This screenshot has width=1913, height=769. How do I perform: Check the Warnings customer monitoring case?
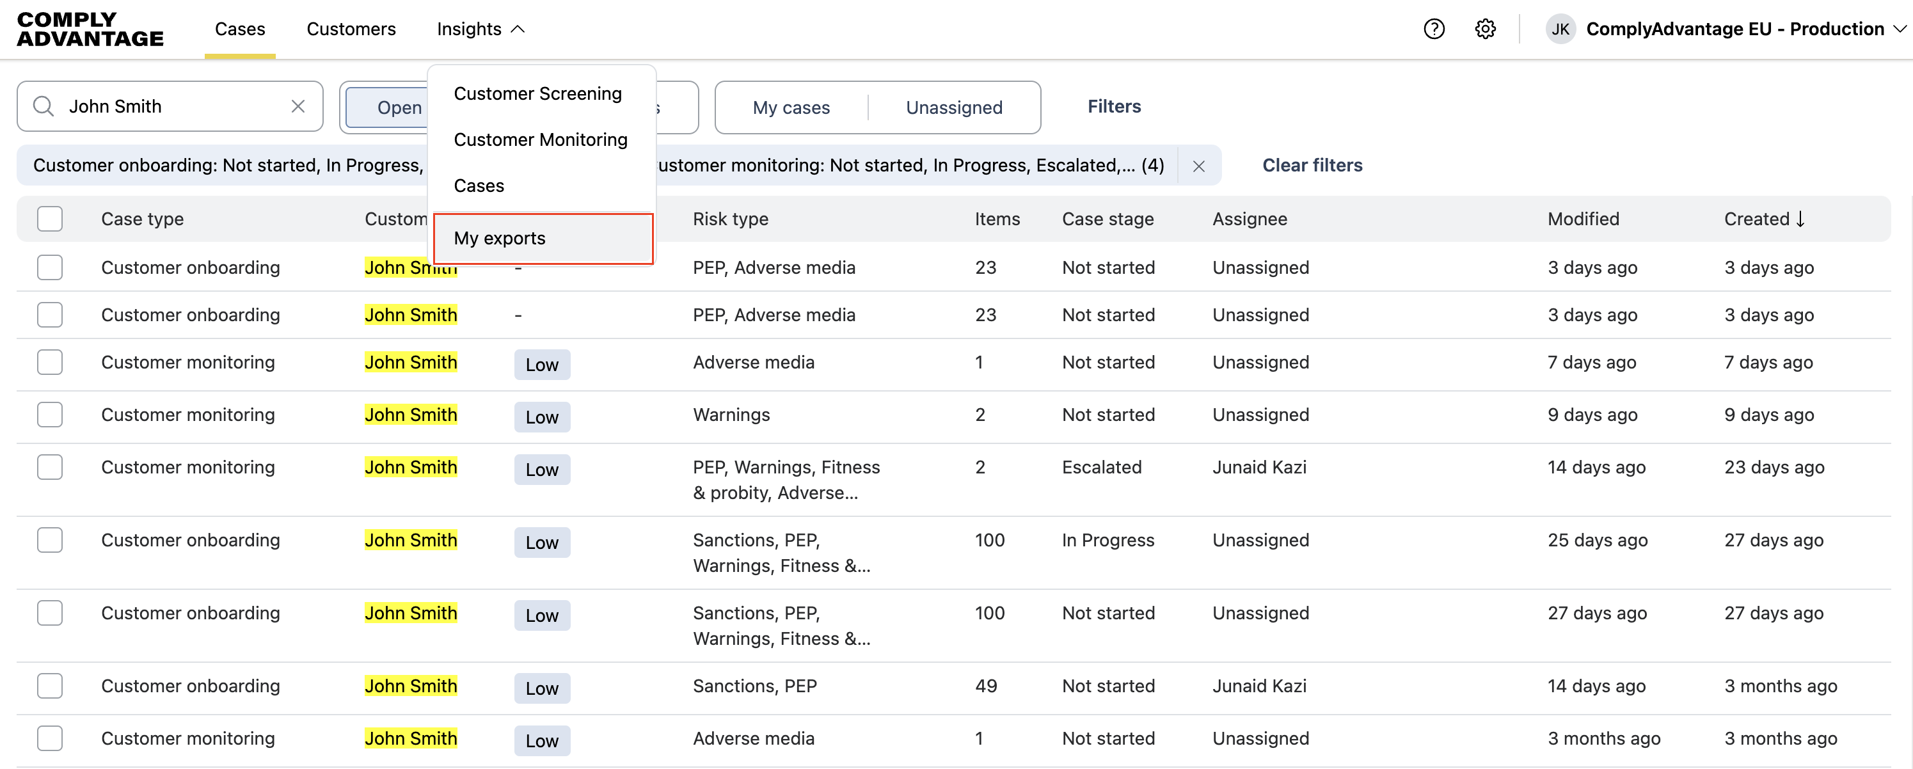[x=50, y=414]
